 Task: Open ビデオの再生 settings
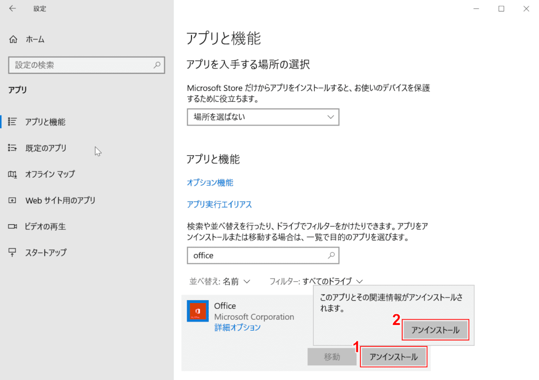[45, 227]
